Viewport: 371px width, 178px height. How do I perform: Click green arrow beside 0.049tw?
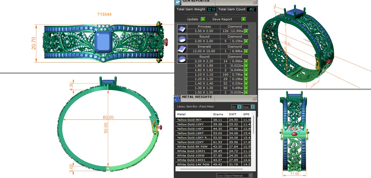[246, 70]
